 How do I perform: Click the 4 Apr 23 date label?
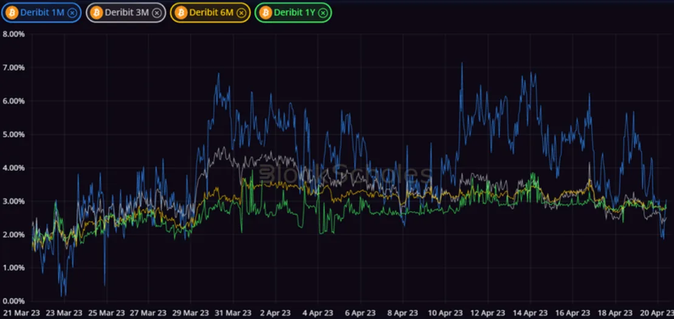click(x=318, y=312)
